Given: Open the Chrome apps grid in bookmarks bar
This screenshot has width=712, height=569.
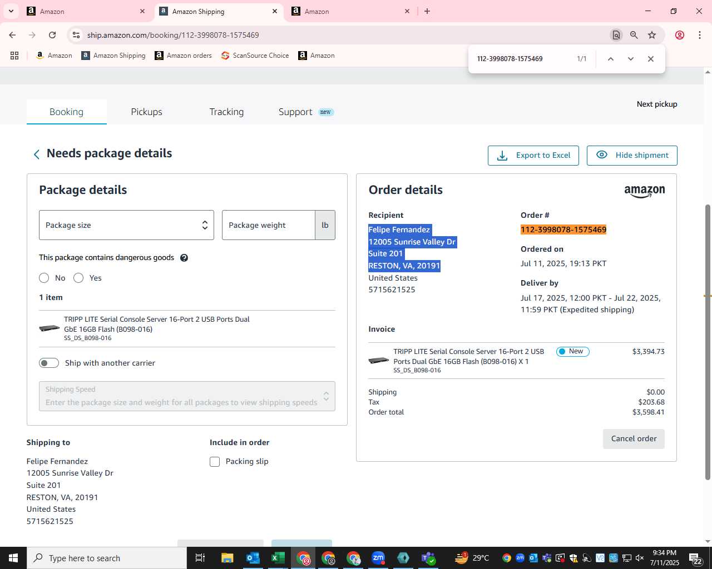Looking at the screenshot, I should (x=14, y=56).
